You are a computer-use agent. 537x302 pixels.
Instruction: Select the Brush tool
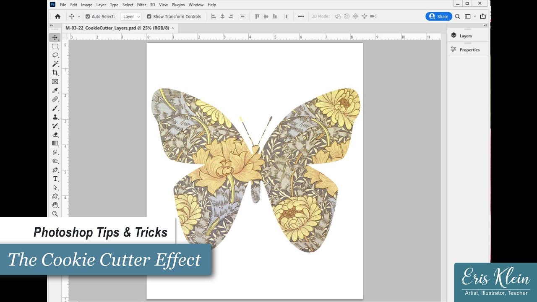coord(55,108)
